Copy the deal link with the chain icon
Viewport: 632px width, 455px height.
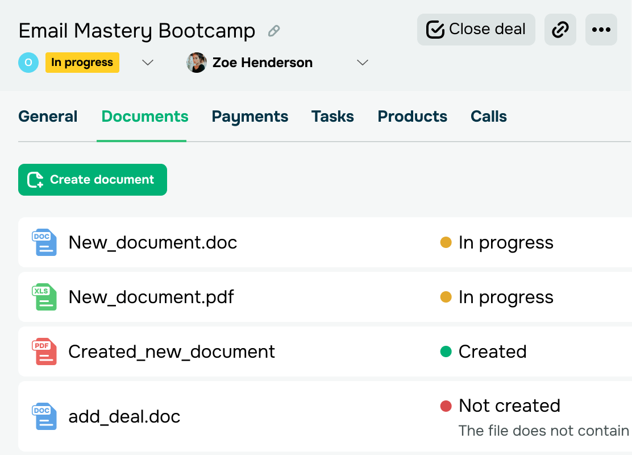[x=560, y=30]
